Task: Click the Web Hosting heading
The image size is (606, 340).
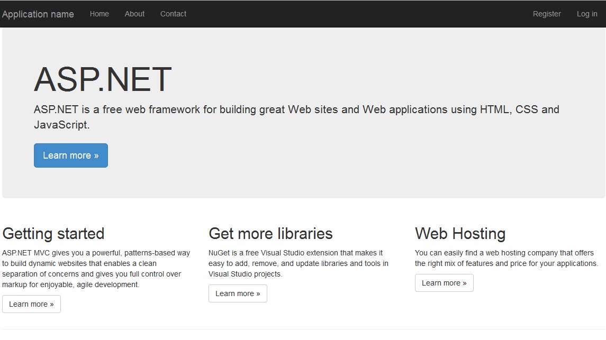Action: 460,234
